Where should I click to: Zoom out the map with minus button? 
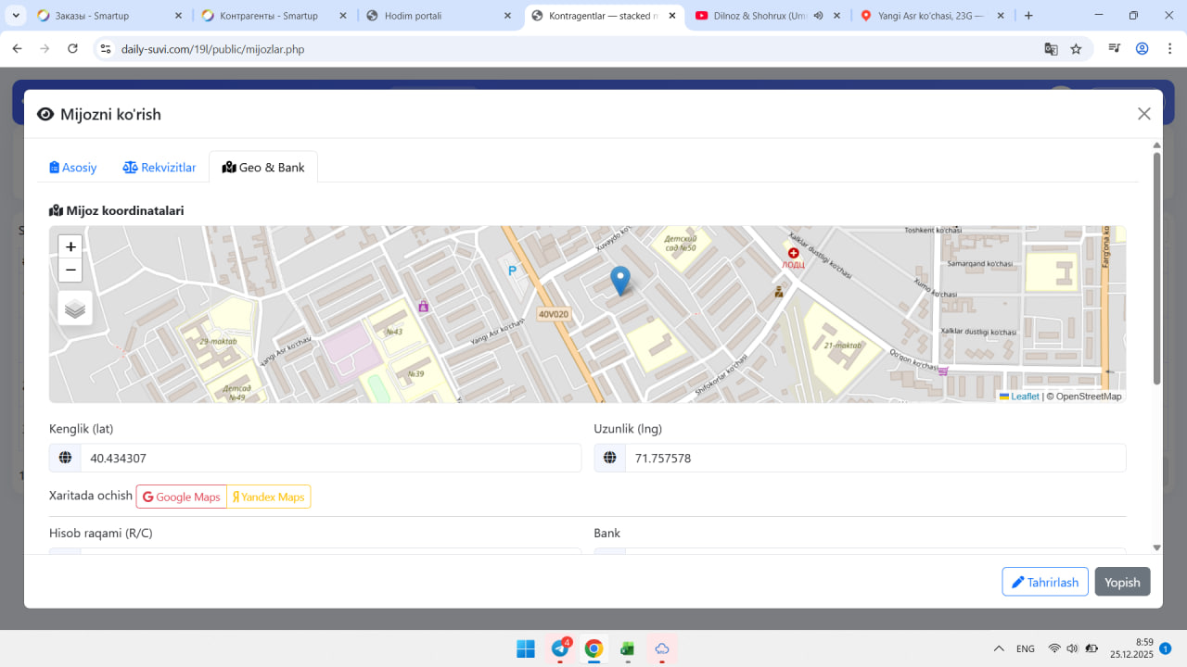coord(70,271)
